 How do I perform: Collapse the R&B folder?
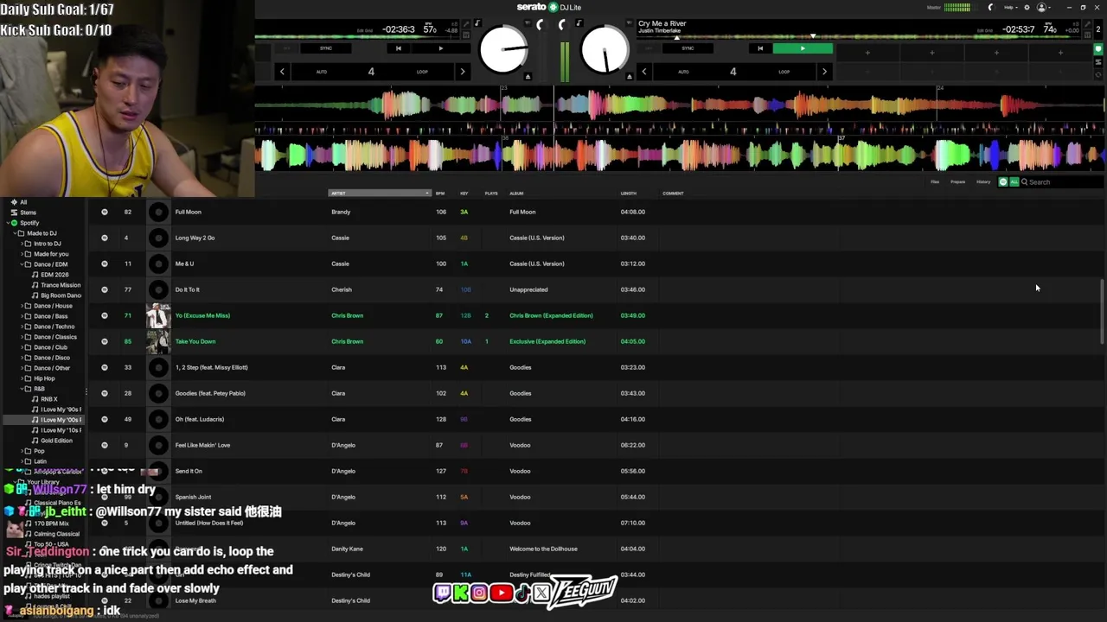[x=23, y=389]
